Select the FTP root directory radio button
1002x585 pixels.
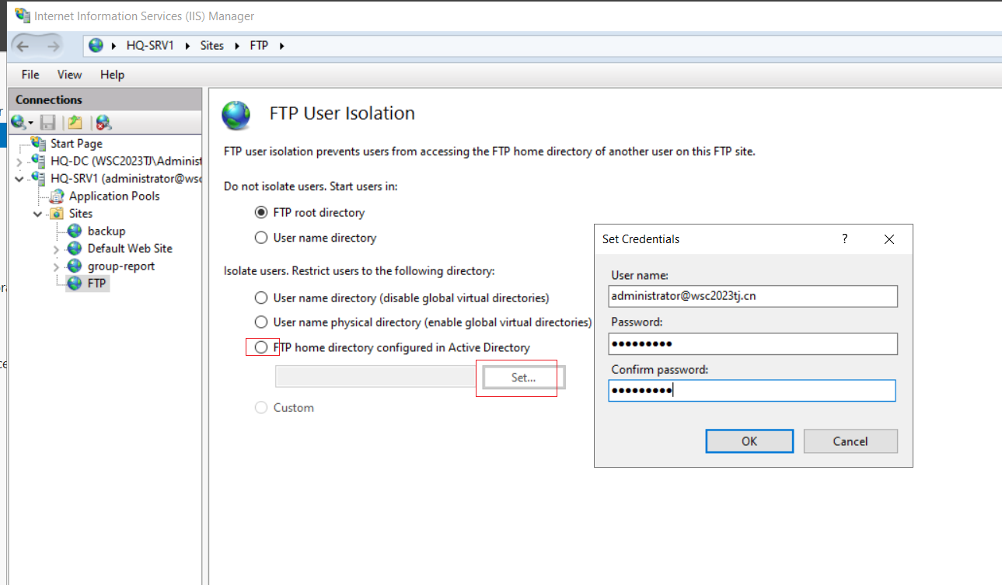[261, 212]
